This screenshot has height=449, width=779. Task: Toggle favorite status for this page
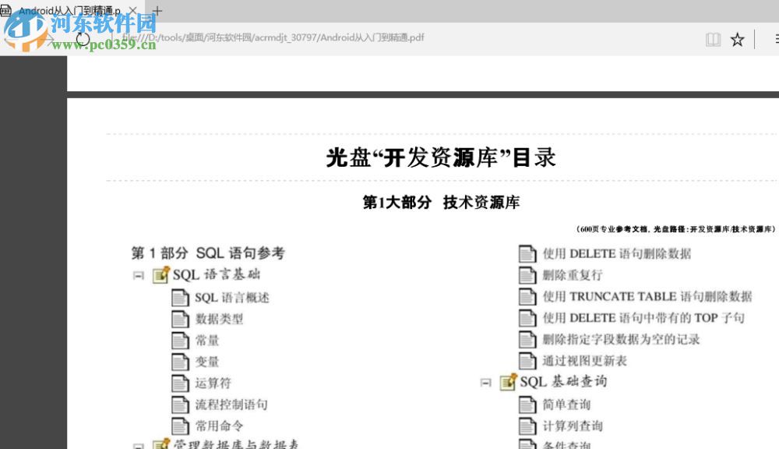point(737,40)
